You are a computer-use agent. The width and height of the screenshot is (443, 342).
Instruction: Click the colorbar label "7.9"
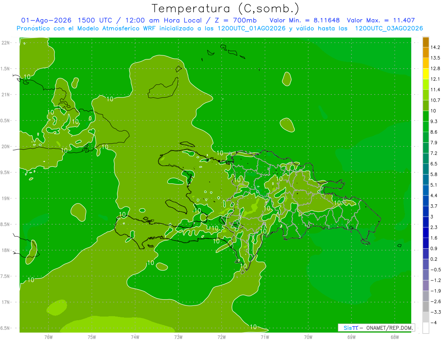[x=434, y=143]
